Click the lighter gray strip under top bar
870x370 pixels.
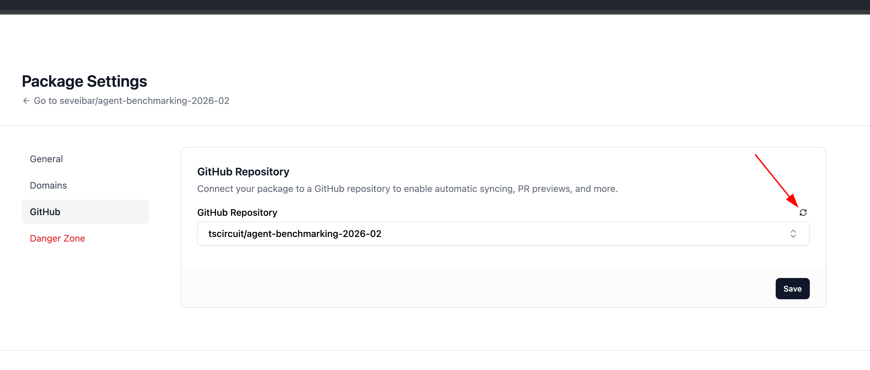coord(435,12)
